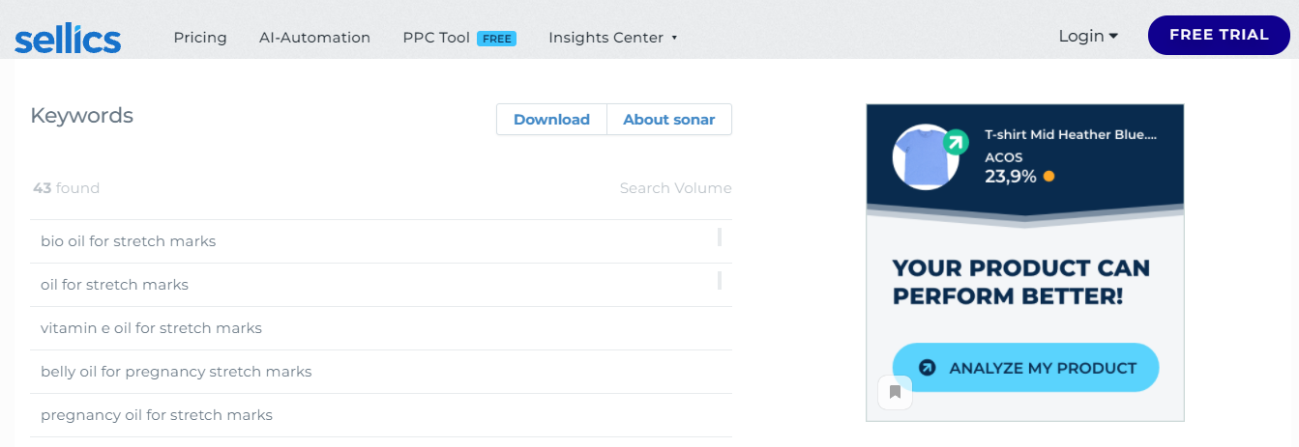Expand the Login dropdown

pyautogui.click(x=1088, y=36)
